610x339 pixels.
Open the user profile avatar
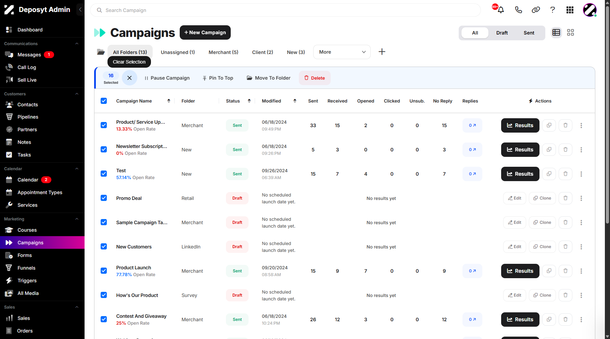(590, 10)
